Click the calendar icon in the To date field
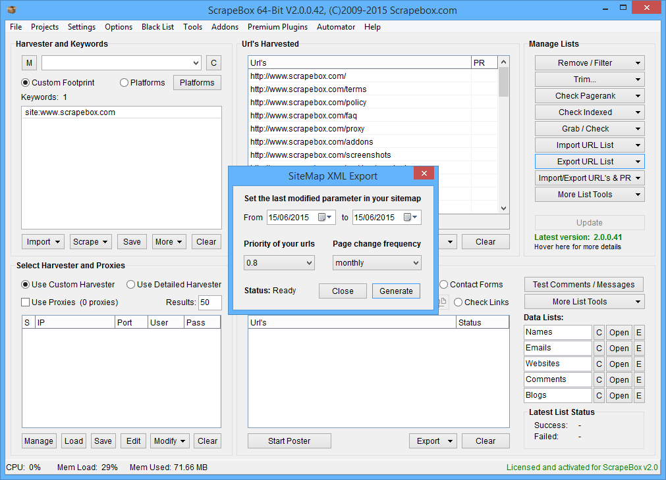Viewport: 666px width, 480px height. (408, 218)
